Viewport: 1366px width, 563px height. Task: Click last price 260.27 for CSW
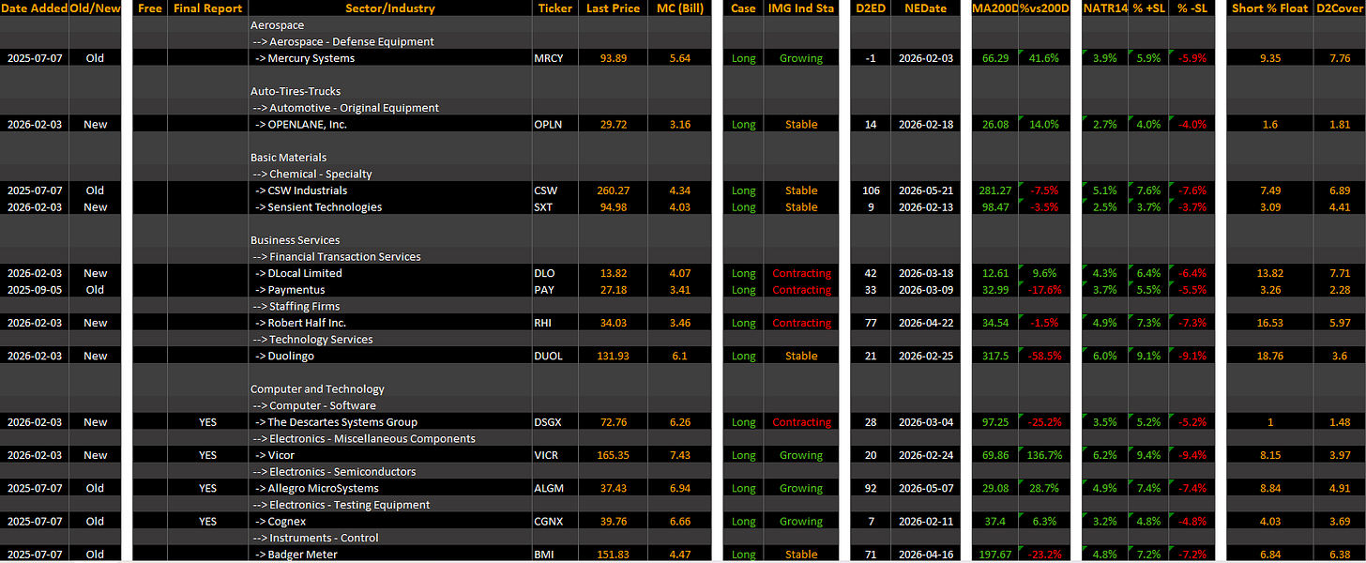click(x=613, y=190)
